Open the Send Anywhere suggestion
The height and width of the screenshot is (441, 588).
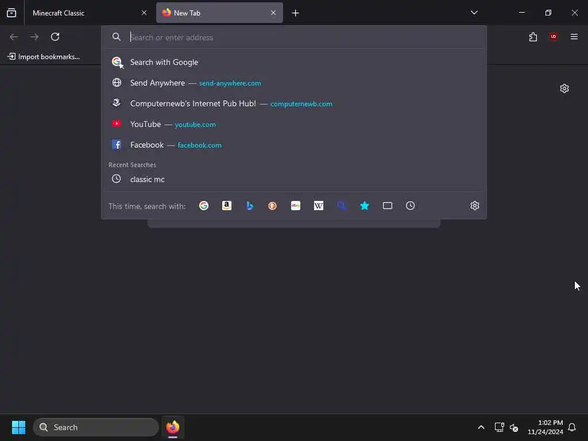point(294,83)
